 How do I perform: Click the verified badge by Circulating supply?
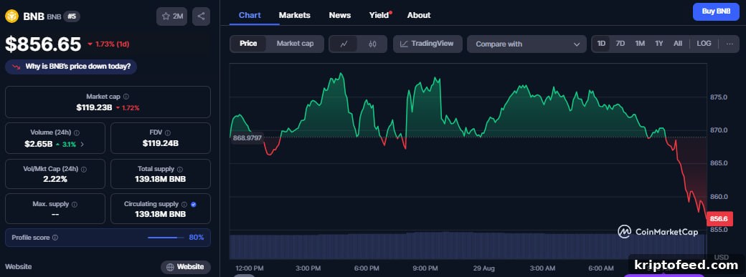click(x=193, y=204)
